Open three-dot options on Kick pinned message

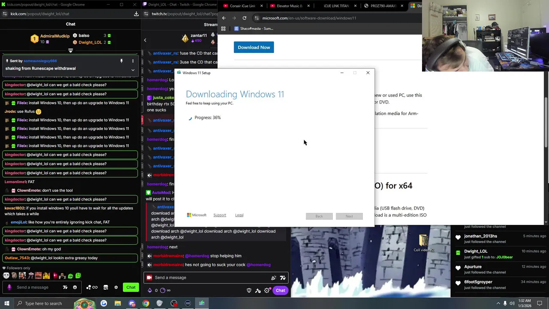(x=133, y=61)
